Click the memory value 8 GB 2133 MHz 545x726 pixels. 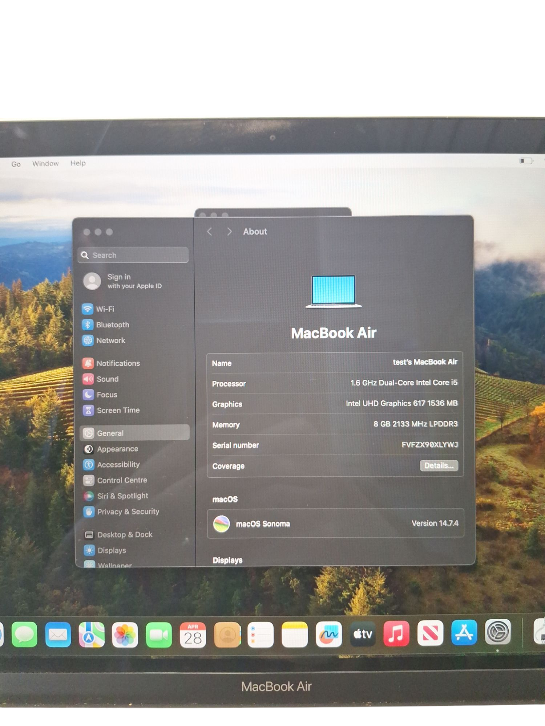[x=416, y=424]
